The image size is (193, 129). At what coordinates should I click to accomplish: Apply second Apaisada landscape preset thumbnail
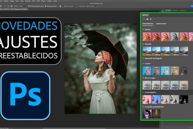tap(156, 51)
